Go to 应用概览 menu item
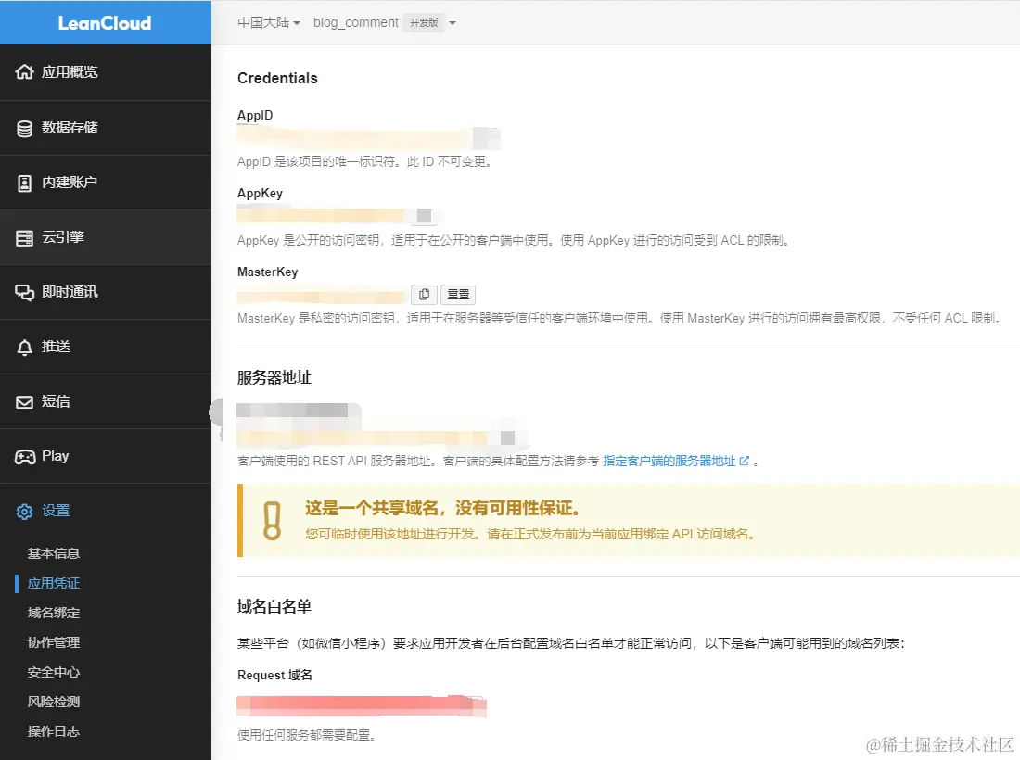Image resolution: width=1020 pixels, height=760 pixels. (106, 72)
